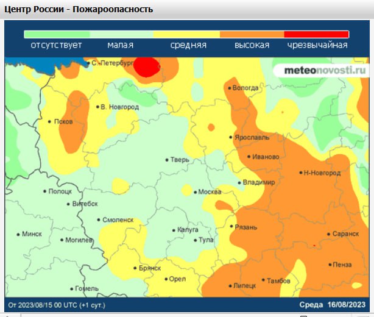Click the Тула city label
Viewport: 374px width, 317px height.
coord(206,240)
